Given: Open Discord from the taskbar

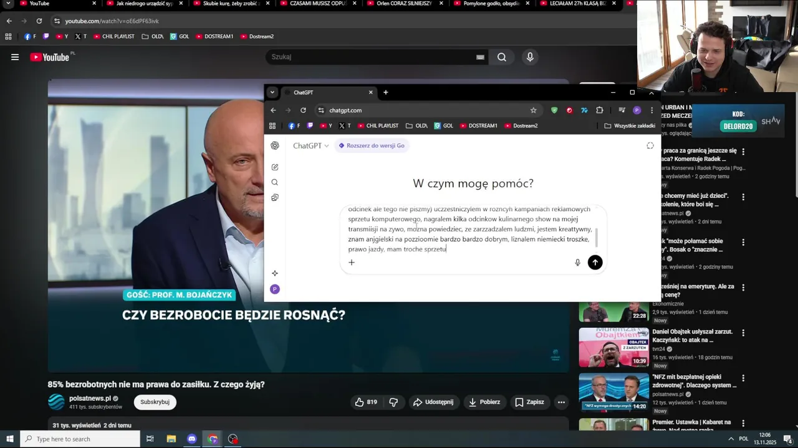Looking at the screenshot, I should point(192,439).
